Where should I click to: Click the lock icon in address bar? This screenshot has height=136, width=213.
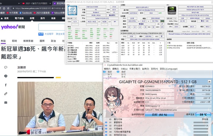(13, 8)
